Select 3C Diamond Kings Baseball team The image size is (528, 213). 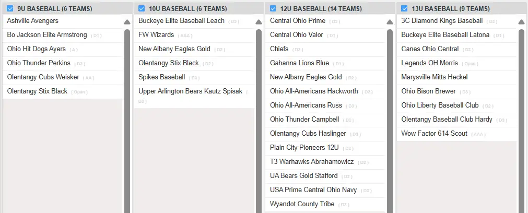442,21
